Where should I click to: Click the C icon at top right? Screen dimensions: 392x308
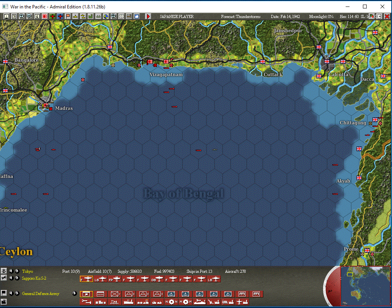click(379, 16)
